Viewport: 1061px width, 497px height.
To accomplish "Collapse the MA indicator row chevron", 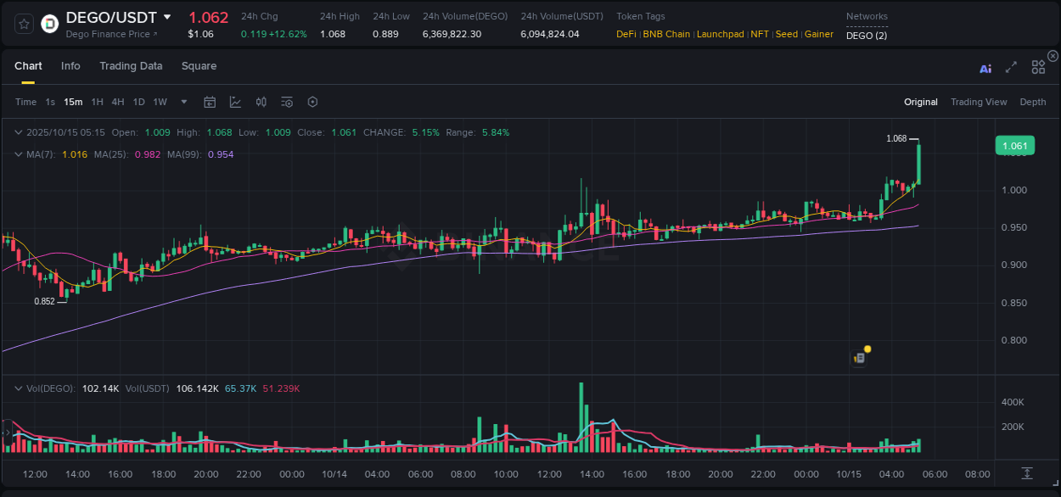I will click(19, 154).
